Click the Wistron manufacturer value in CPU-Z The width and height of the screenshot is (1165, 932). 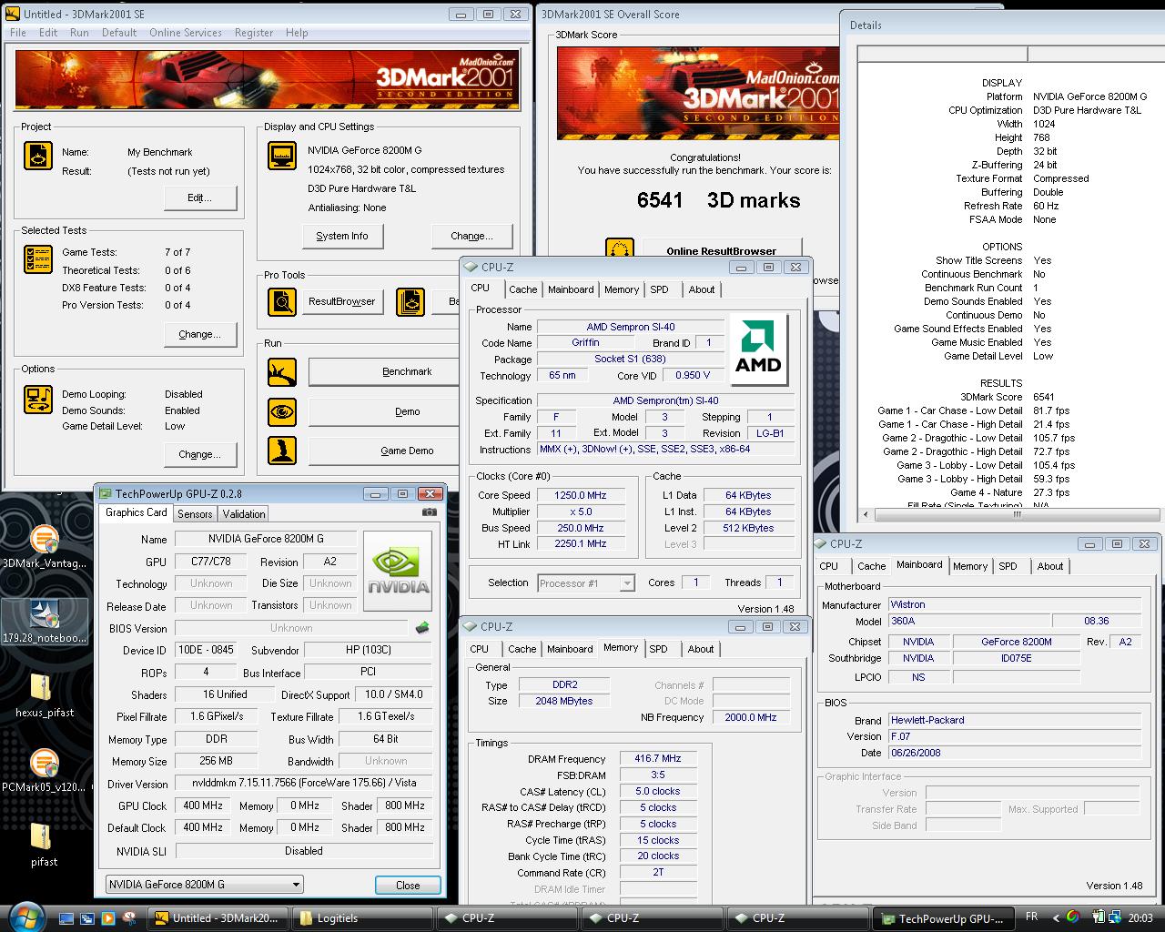pyautogui.click(x=1014, y=604)
